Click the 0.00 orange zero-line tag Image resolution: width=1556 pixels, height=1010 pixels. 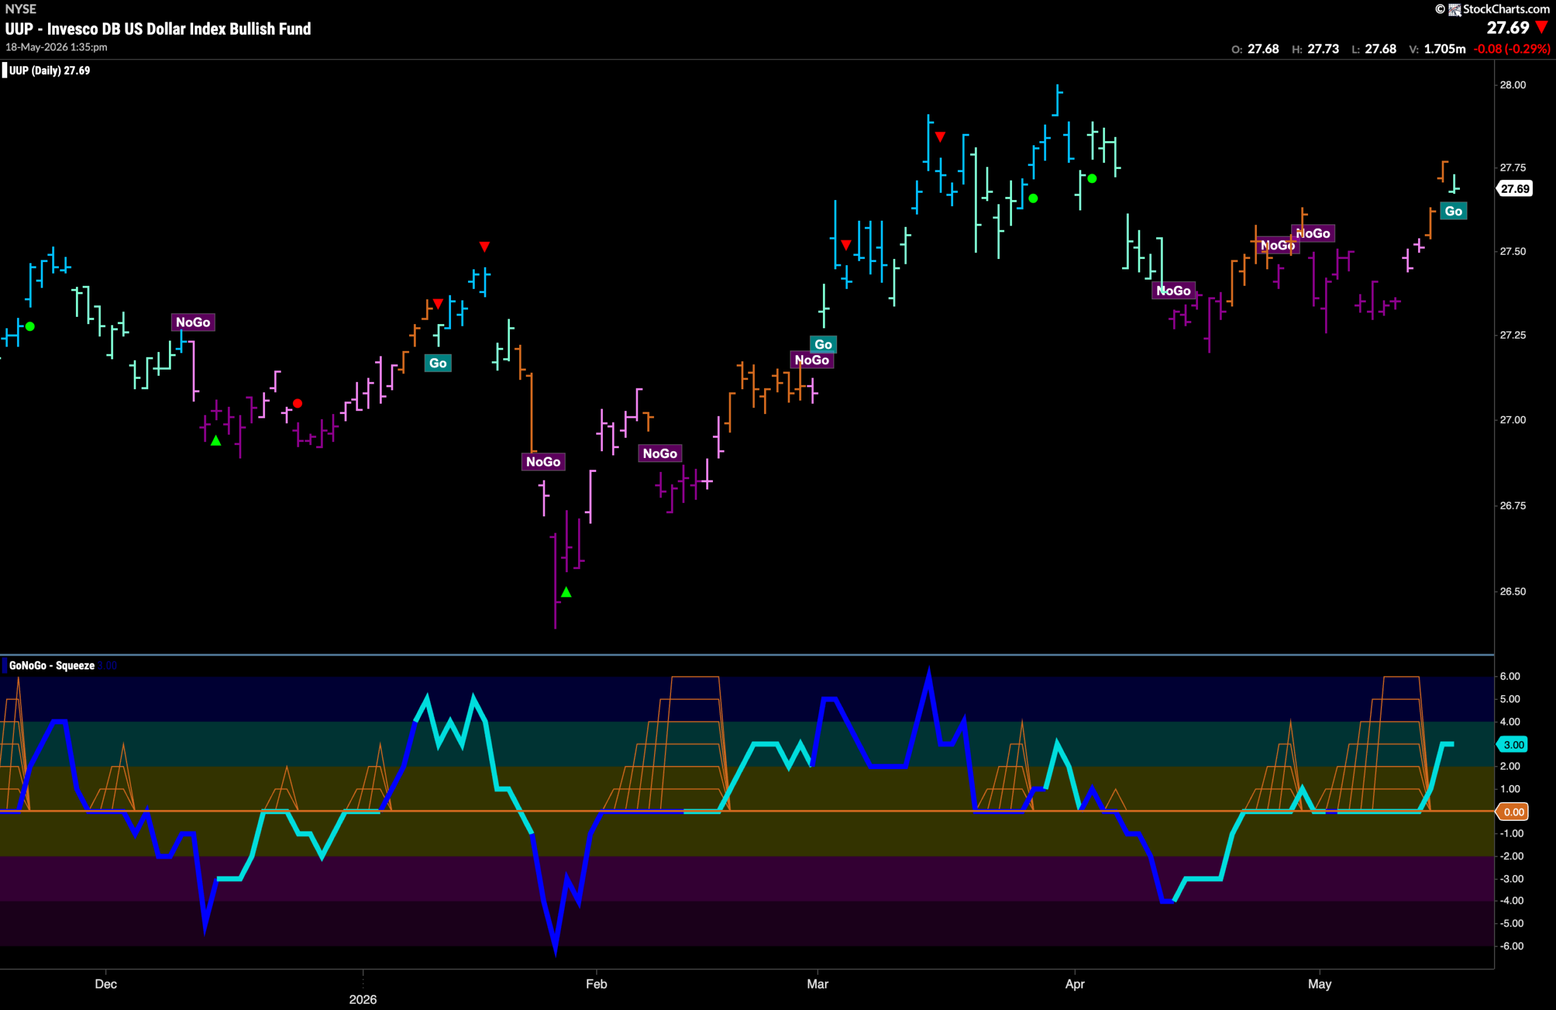tap(1513, 812)
